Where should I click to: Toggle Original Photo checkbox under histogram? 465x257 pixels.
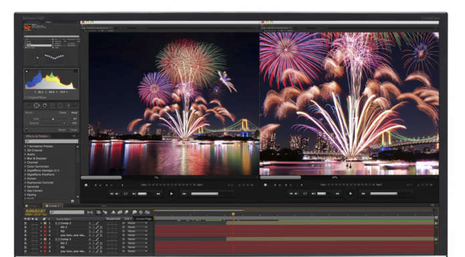pyautogui.click(x=26, y=97)
